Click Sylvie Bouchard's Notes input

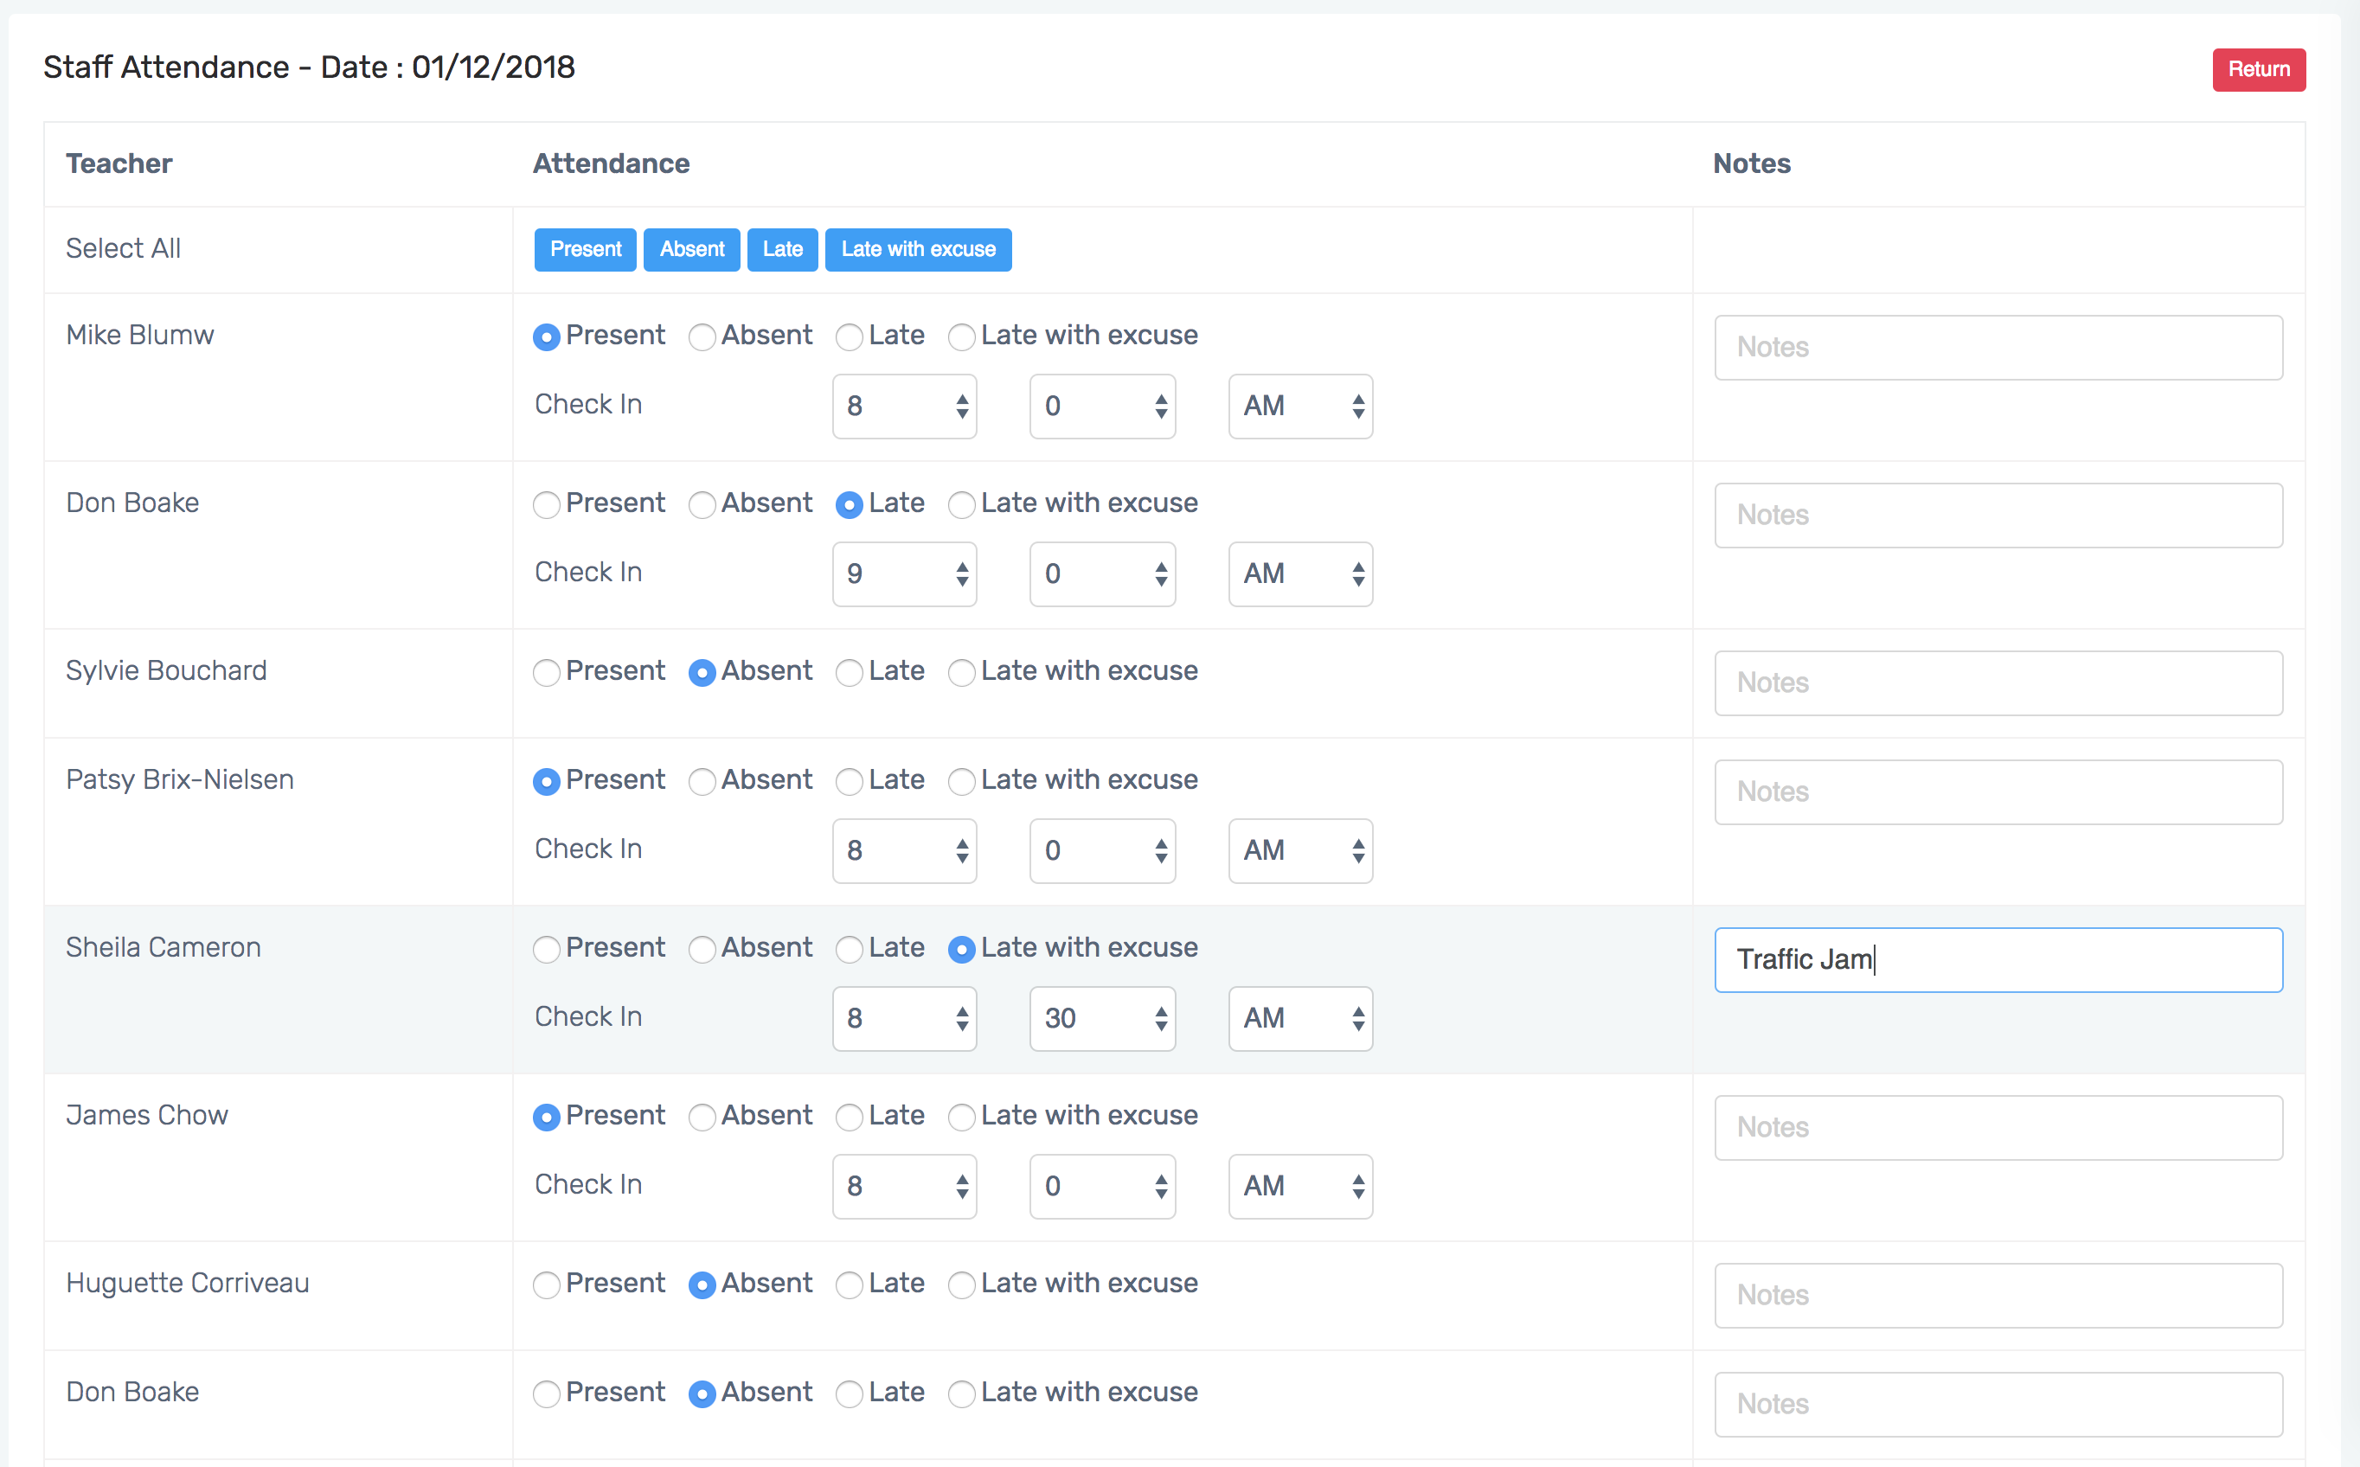(1997, 683)
